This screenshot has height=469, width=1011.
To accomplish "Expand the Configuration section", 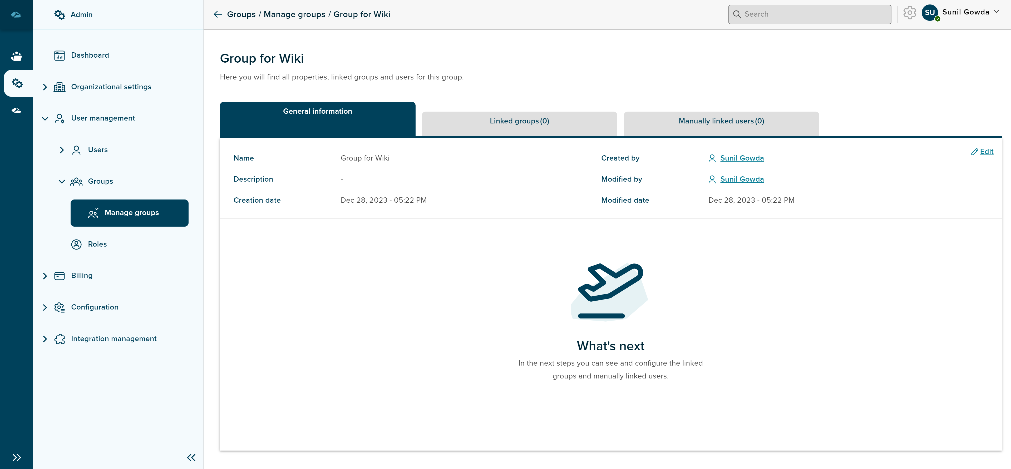I will pyautogui.click(x=45, y=307).
